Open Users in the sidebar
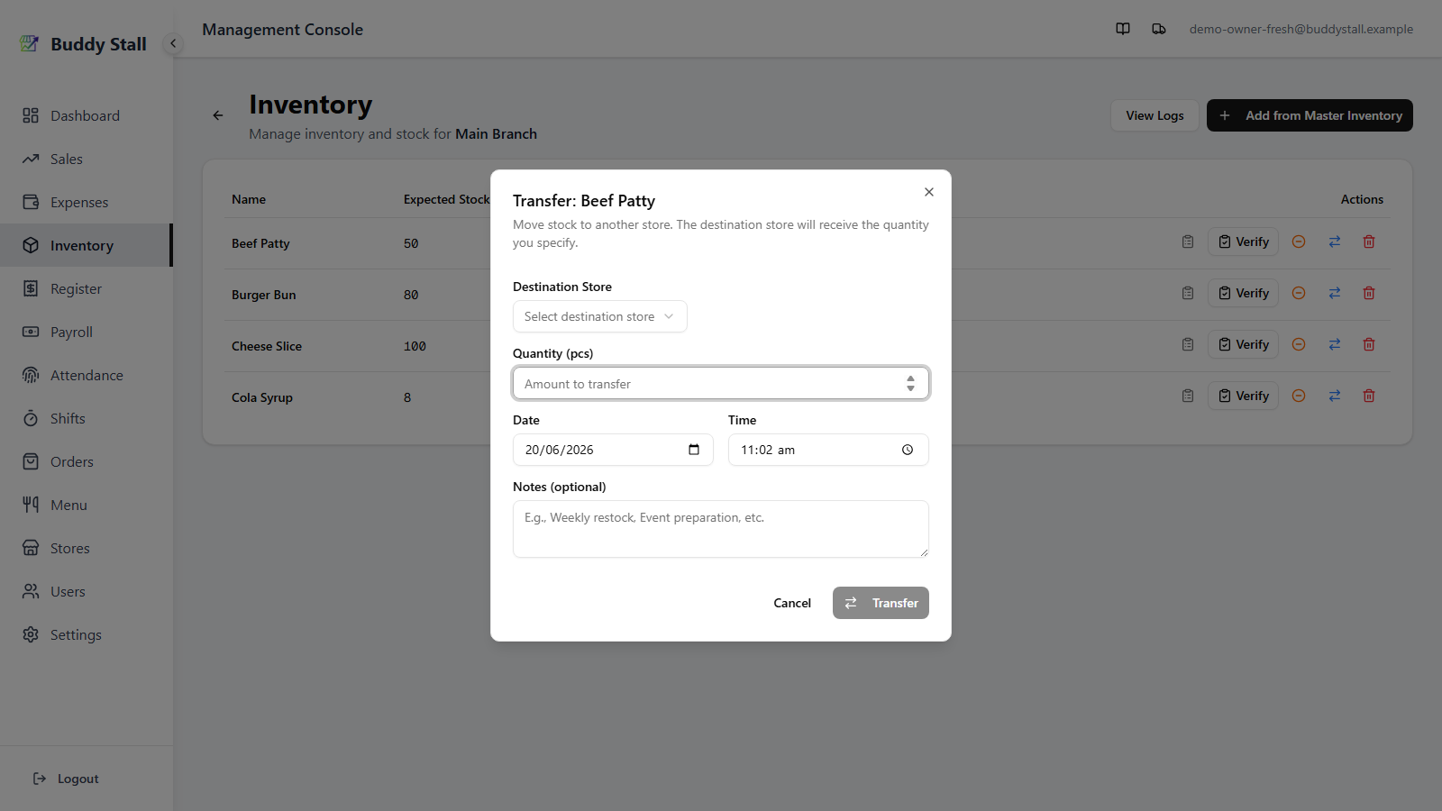1442x811 pixels. (86, 591)
